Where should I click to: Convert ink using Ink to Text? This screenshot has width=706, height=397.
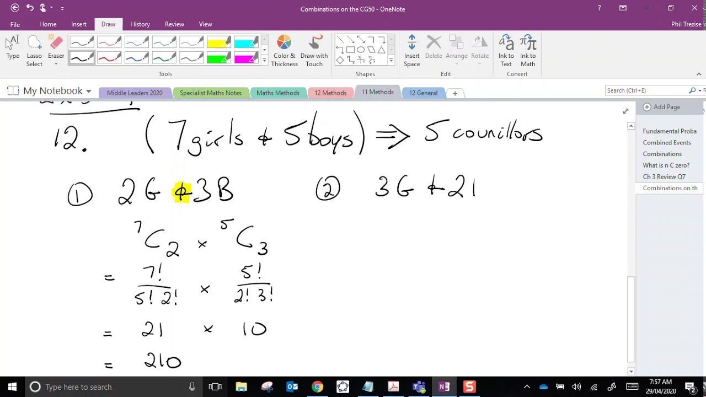coord(506,51)
